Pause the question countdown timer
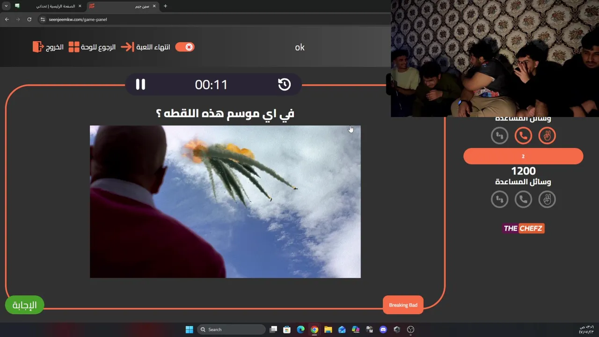Image resolution: width=599 pixels, height=337 pixels. [x=140, y=84]
